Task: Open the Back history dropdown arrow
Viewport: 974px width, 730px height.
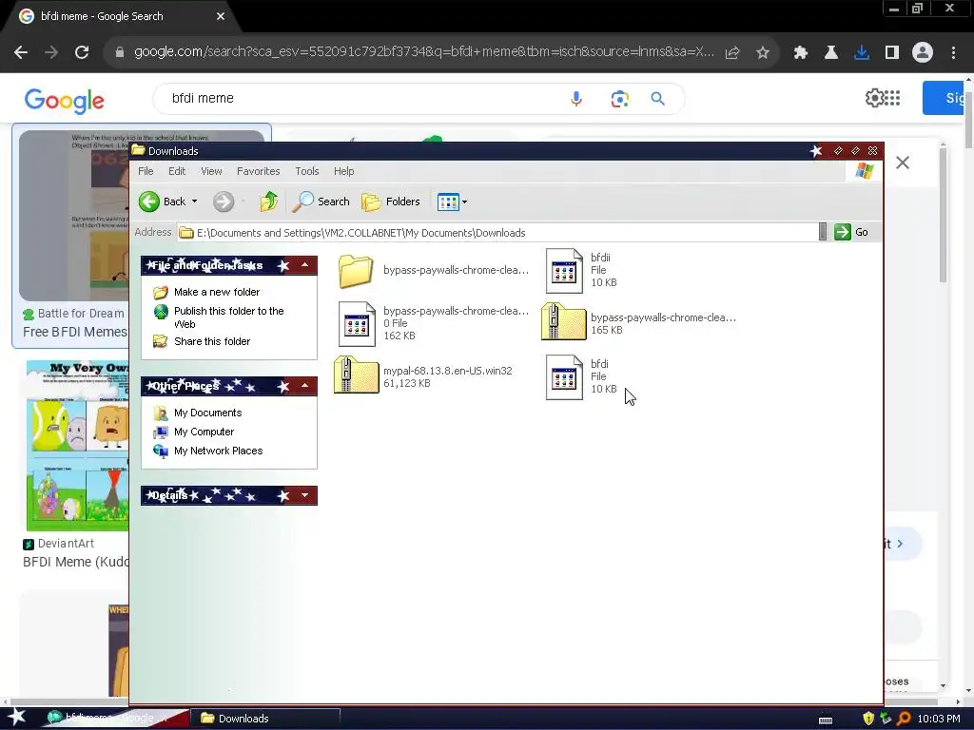Action: click(x=194, y=202)
